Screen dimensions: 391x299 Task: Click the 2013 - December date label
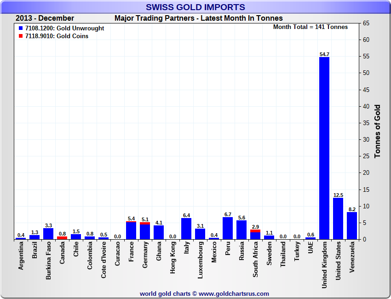pos(45,18)
